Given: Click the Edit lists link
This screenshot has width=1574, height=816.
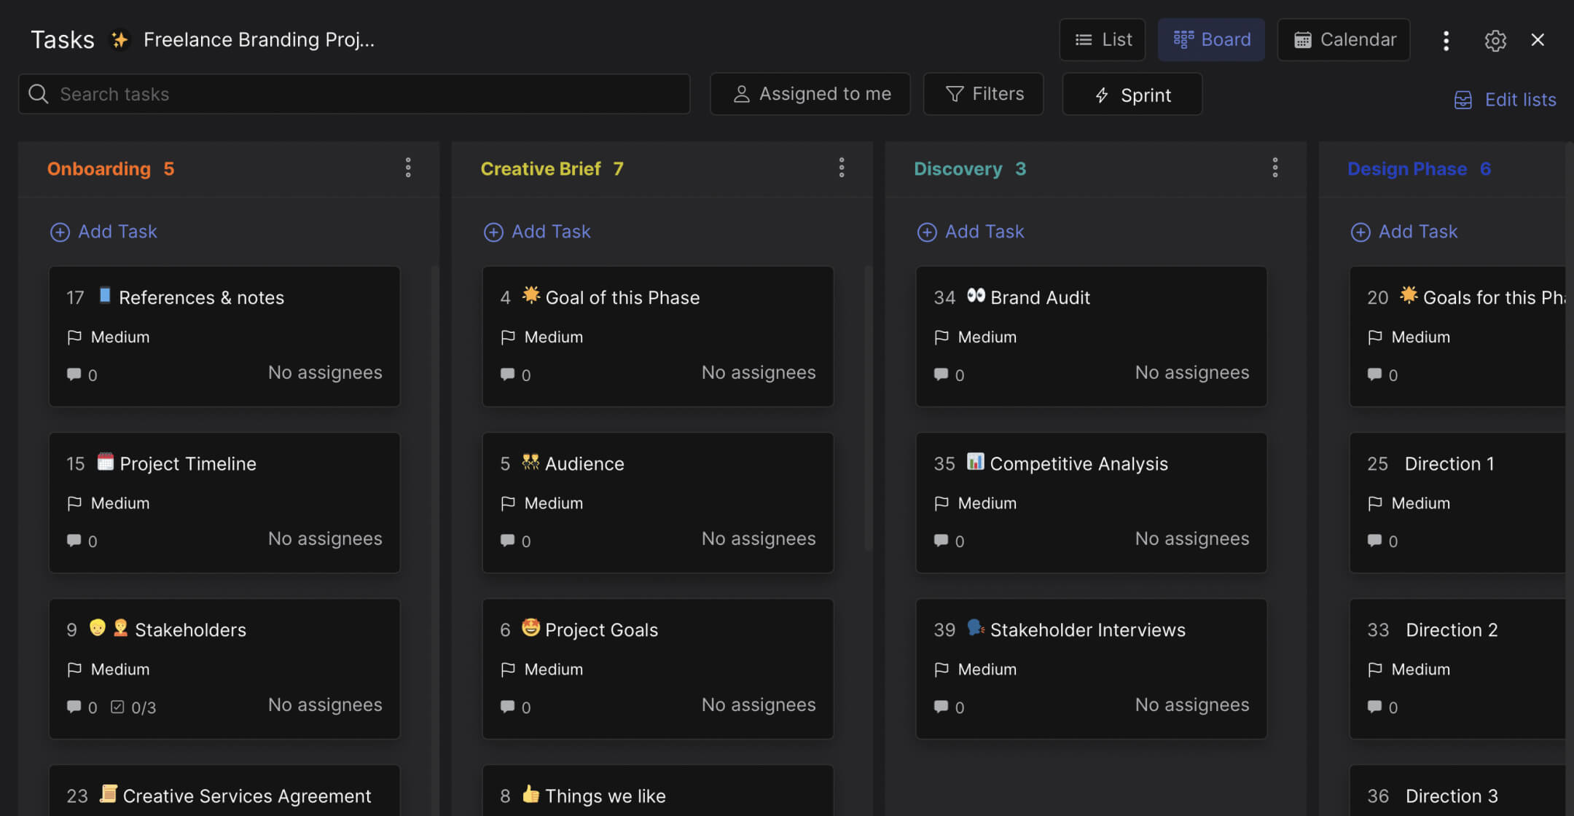Looking at the screenshot, I should pyautogui.click(x=1521, y=100).
